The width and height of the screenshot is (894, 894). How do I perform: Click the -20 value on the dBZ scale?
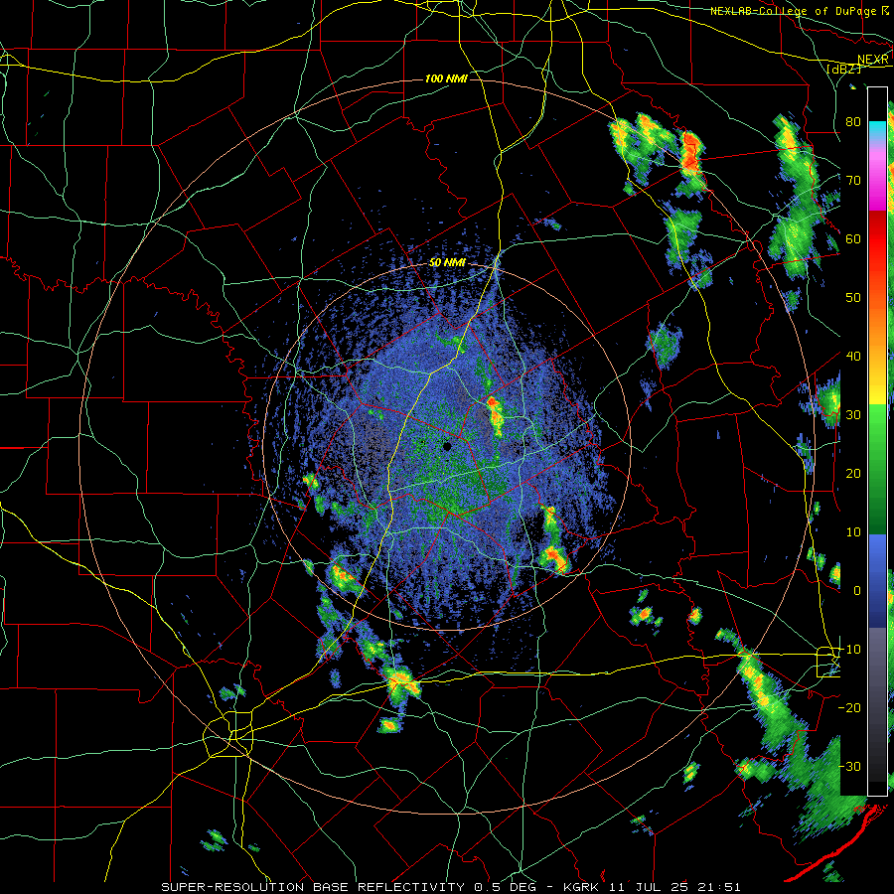(849, 707)
